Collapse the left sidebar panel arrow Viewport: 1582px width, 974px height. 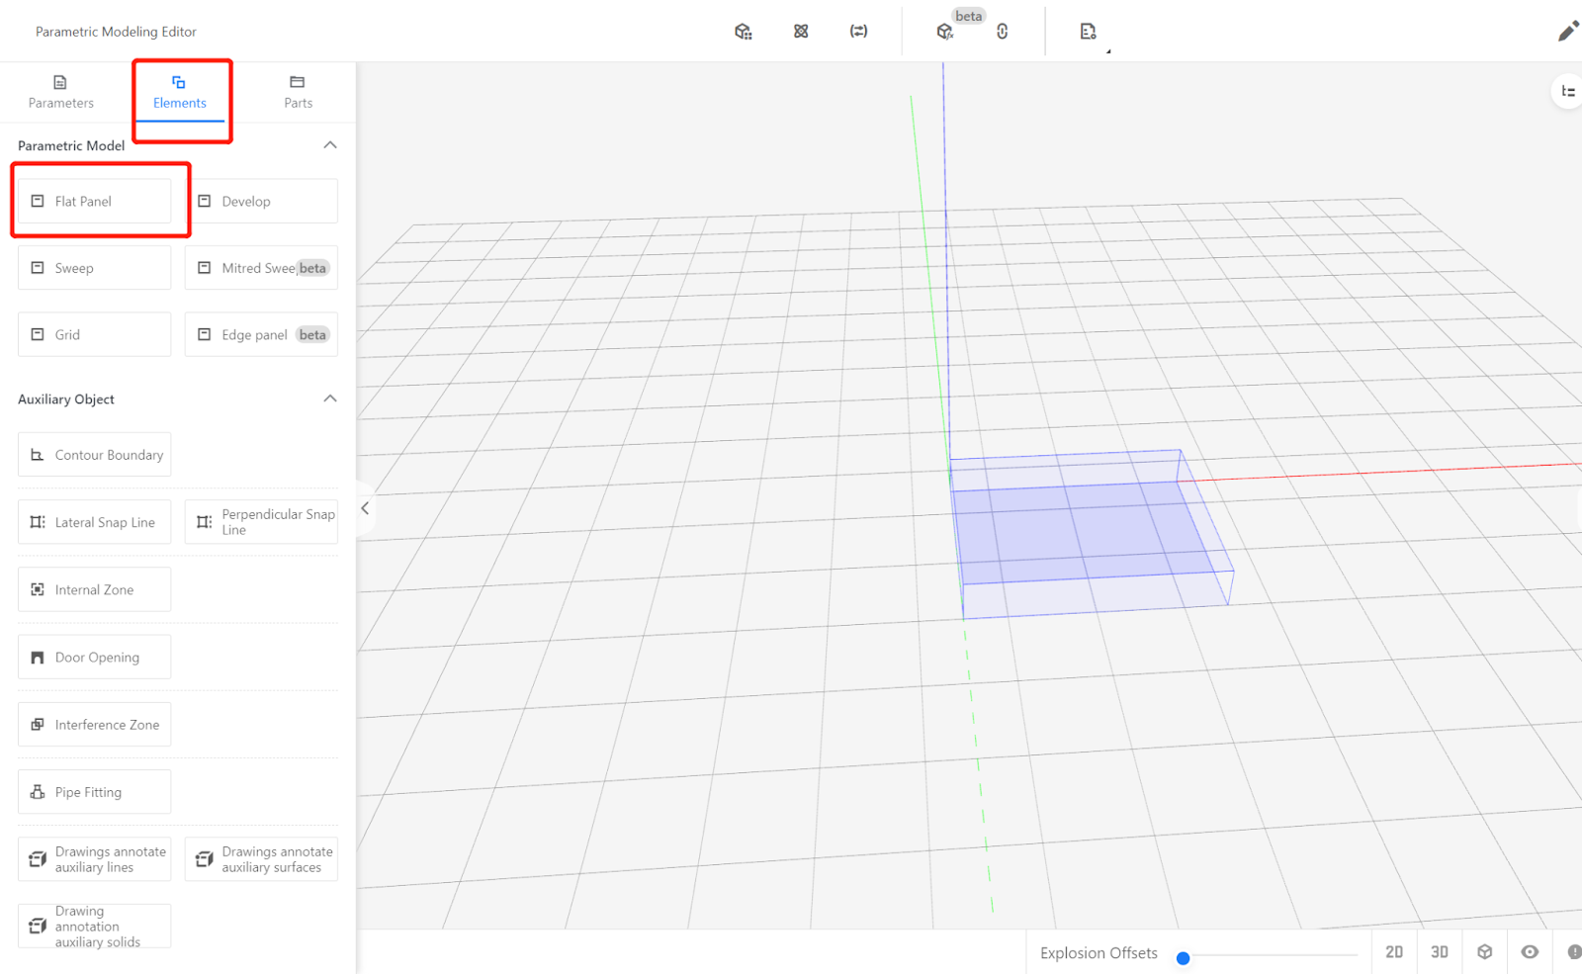point(365,508)
